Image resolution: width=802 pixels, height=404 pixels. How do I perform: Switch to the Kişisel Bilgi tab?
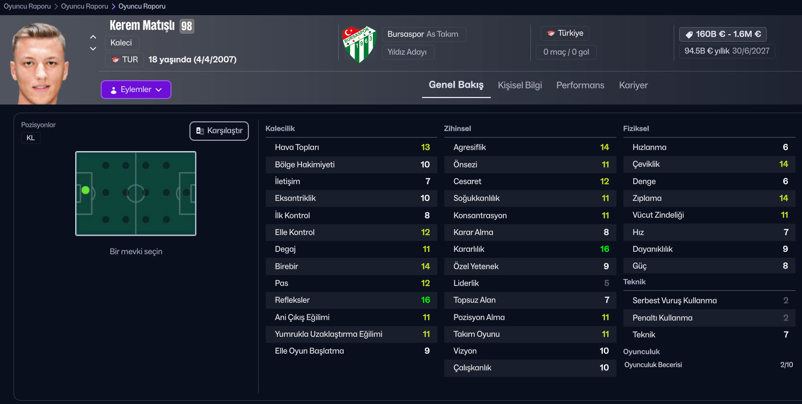[520, 85]
